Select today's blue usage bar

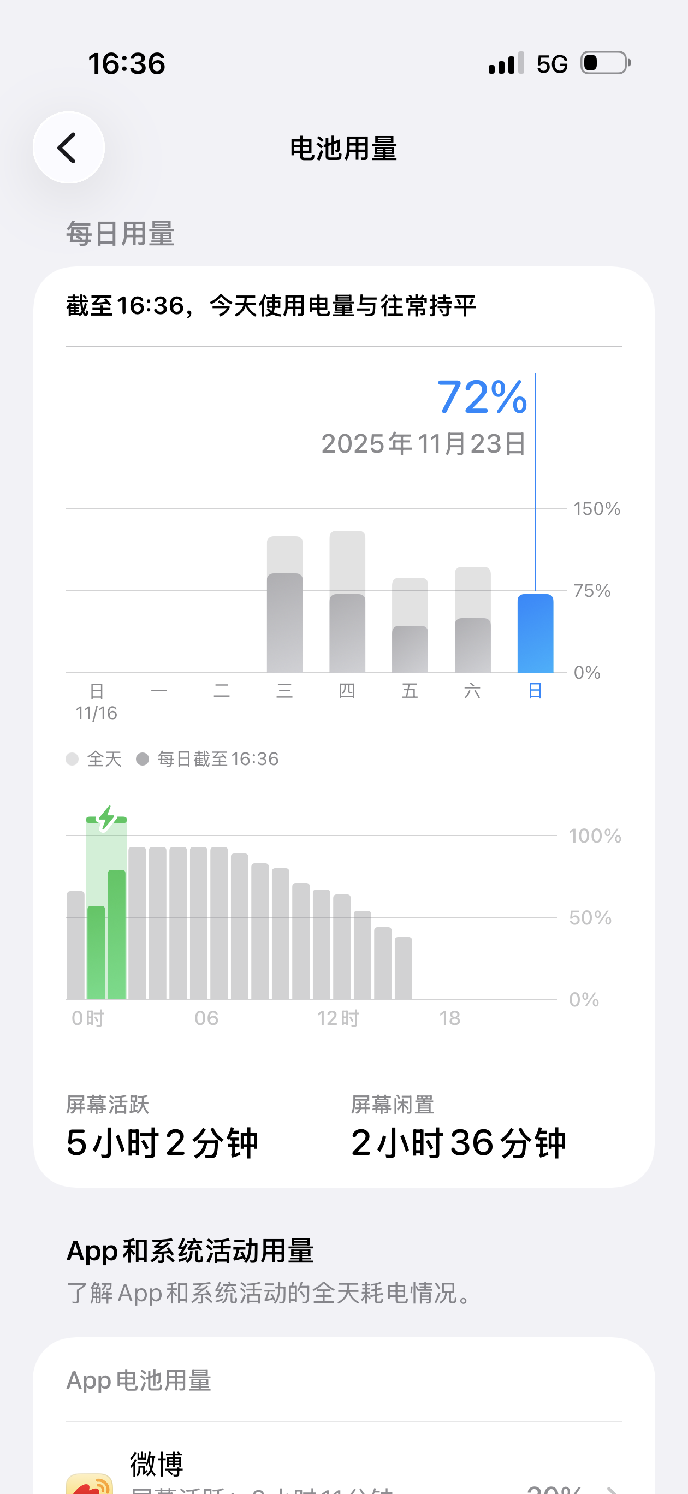(x=535, y=633)
